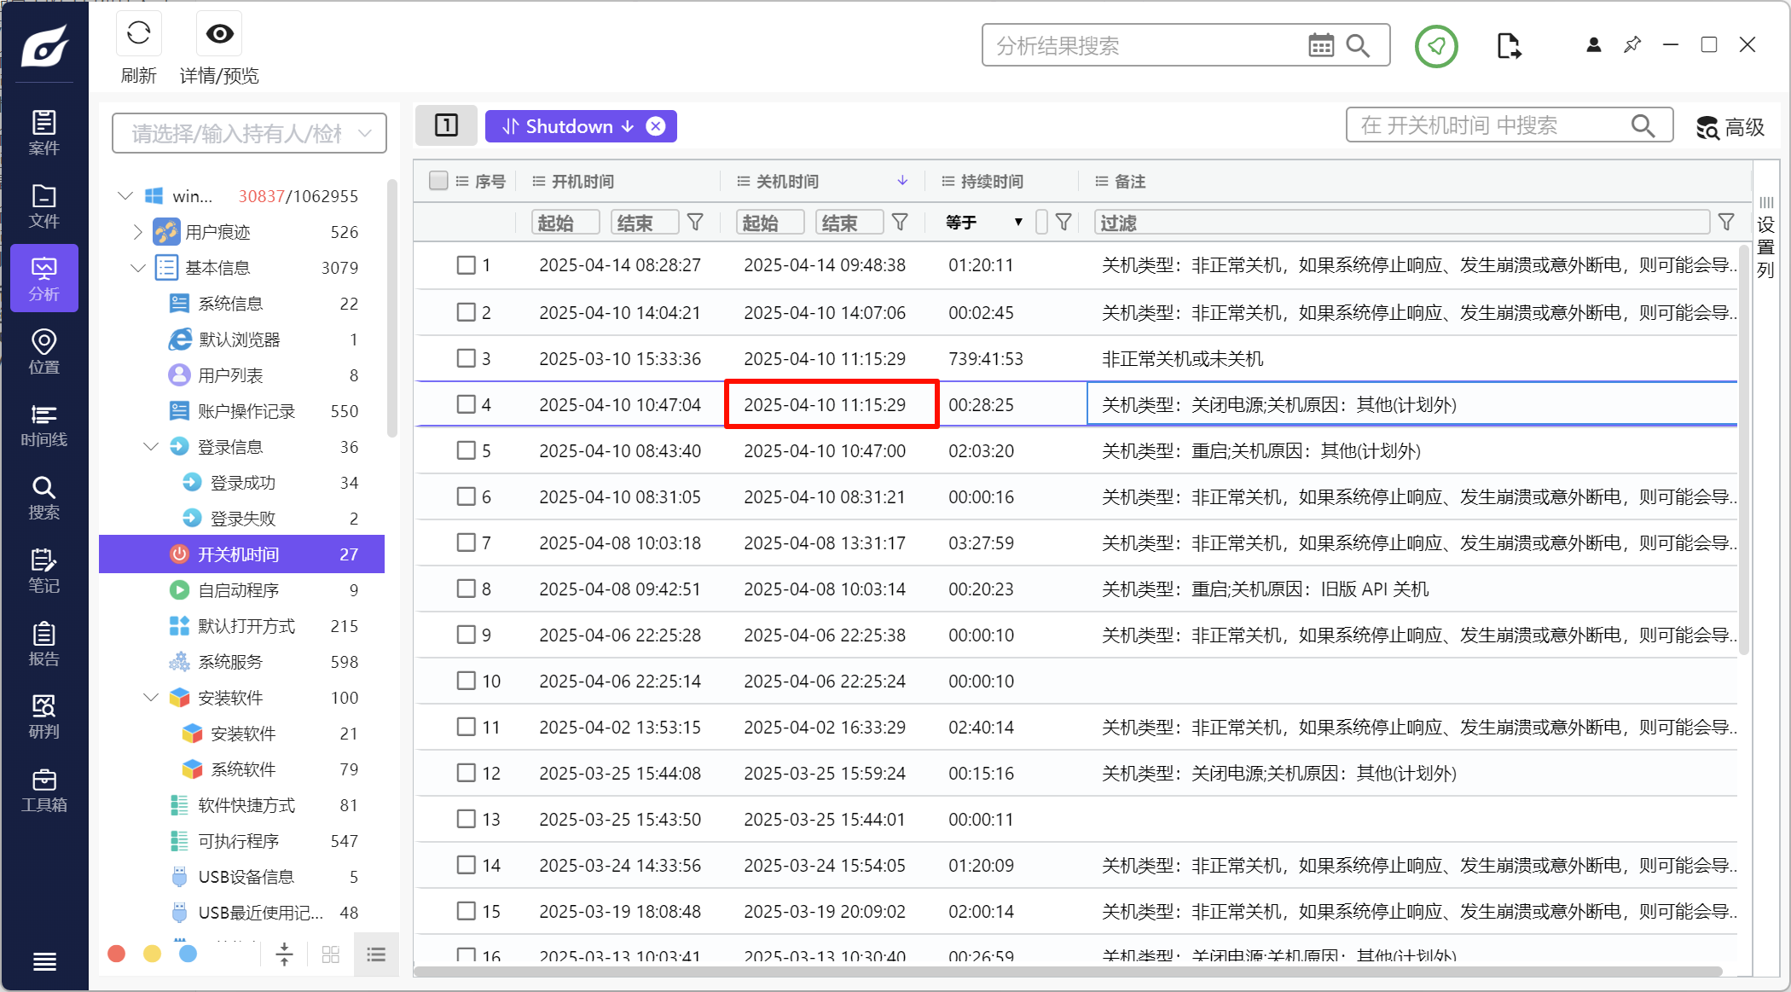The height and width of the screenshot is (992, 1791).
Task: Open 报告 in the sidebar
Action: coord(44,644)
